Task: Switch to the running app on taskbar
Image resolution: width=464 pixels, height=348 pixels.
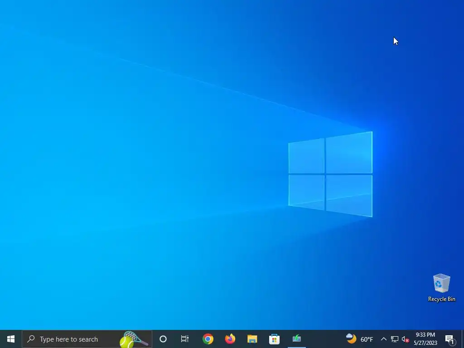Action: 296,339
